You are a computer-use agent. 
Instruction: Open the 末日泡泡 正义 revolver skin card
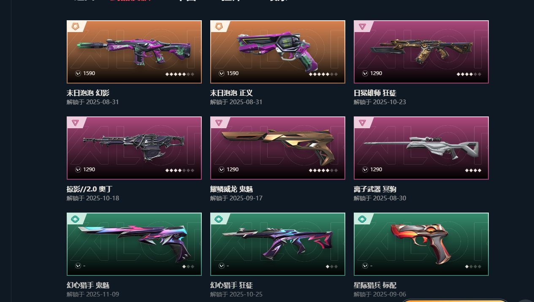pyautogui.click(x=278, y=52)
